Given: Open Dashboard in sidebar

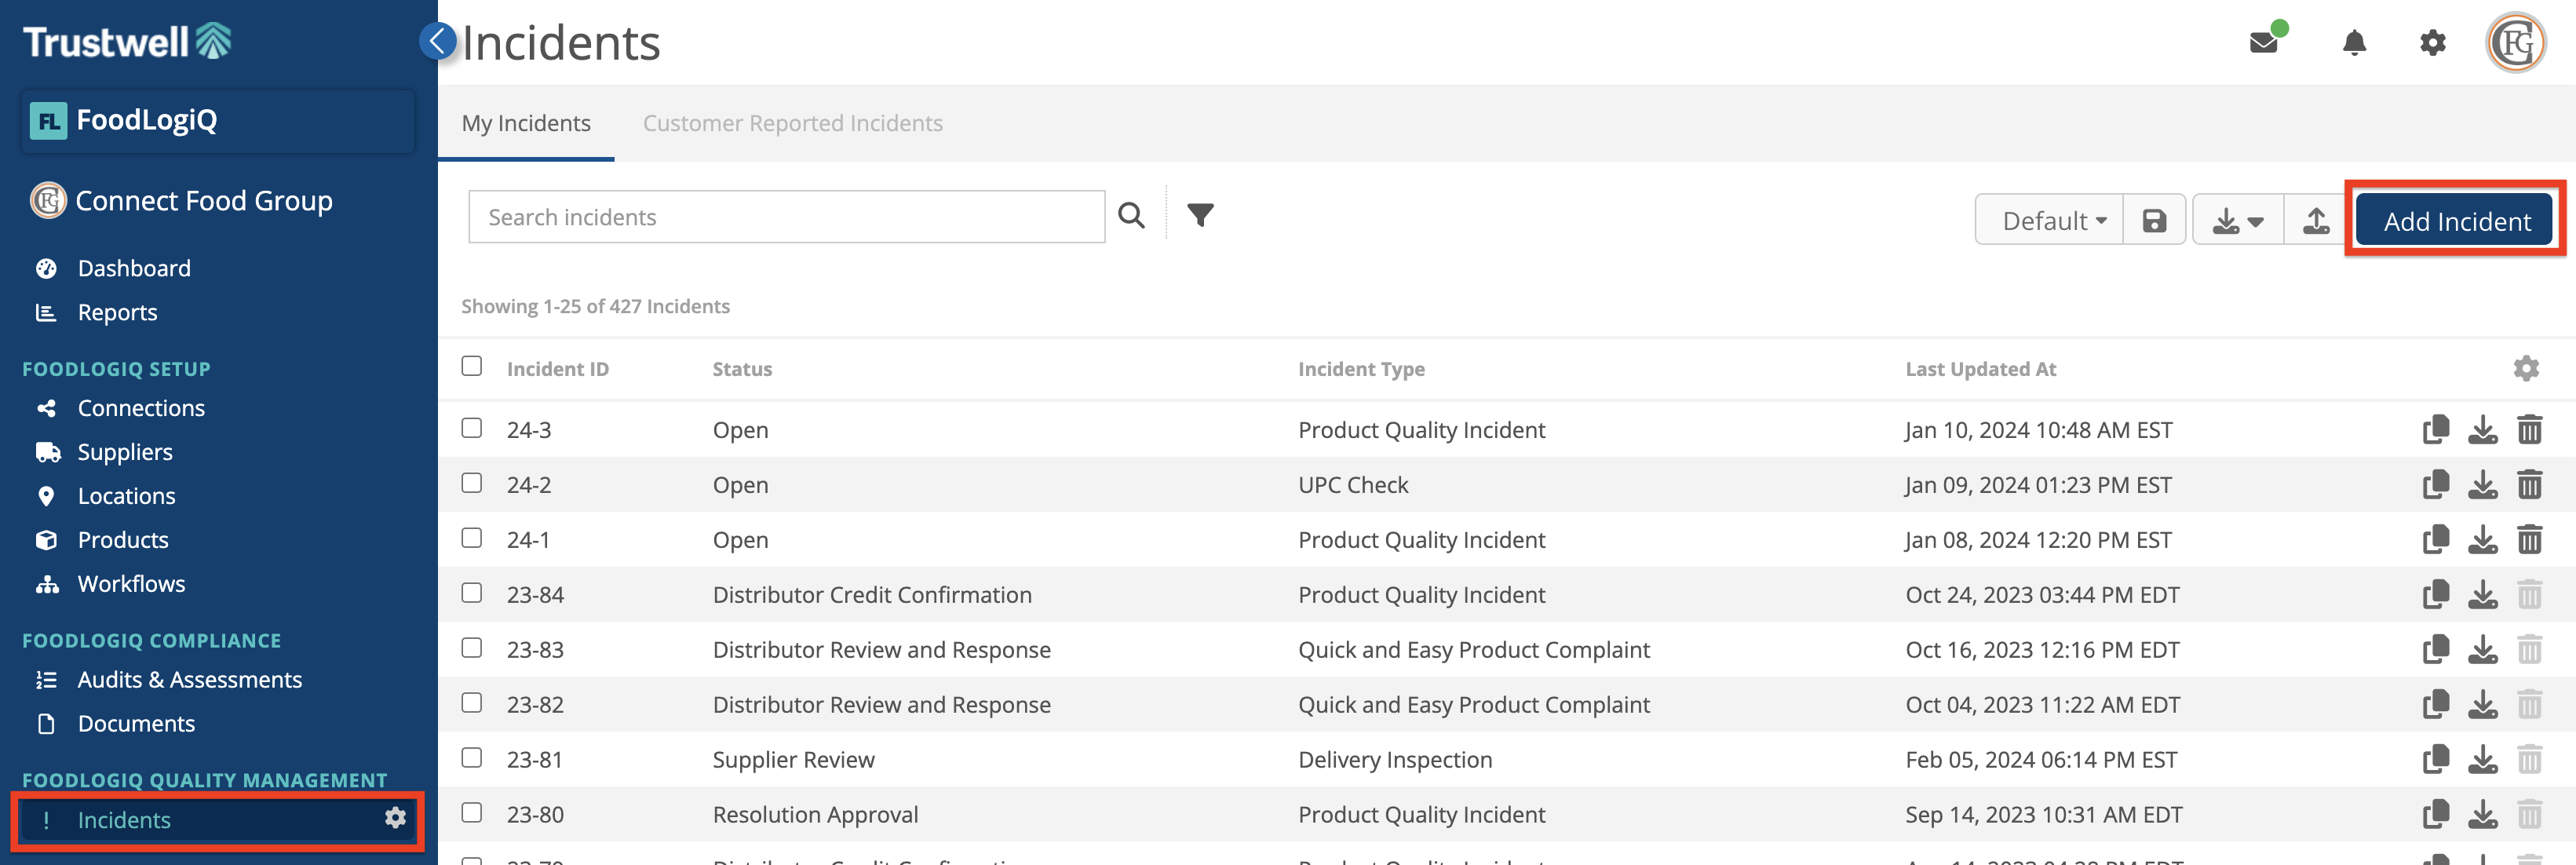Looking at the screenshot, I should (x=134, y=268).
